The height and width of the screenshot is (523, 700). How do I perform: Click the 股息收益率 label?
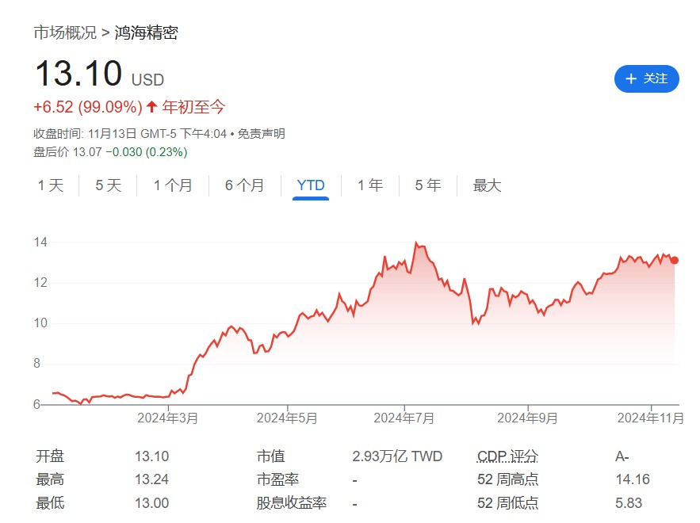tap(292, 503)
